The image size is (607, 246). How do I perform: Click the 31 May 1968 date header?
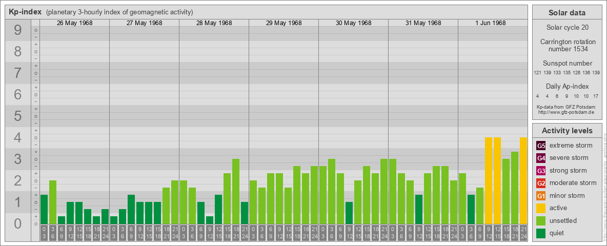(423, 23)
